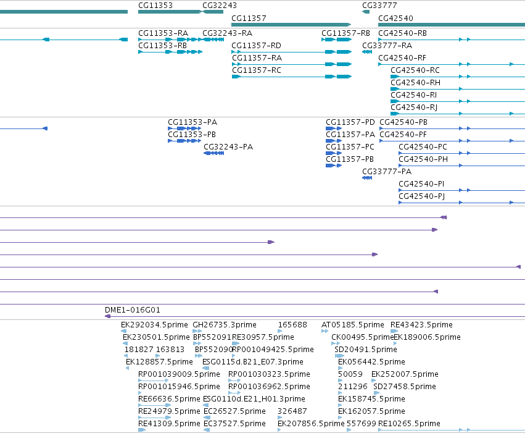Click EST EK292034.5prime
Image resolution: width=525 pixels, height=433 pixels.
154,325
